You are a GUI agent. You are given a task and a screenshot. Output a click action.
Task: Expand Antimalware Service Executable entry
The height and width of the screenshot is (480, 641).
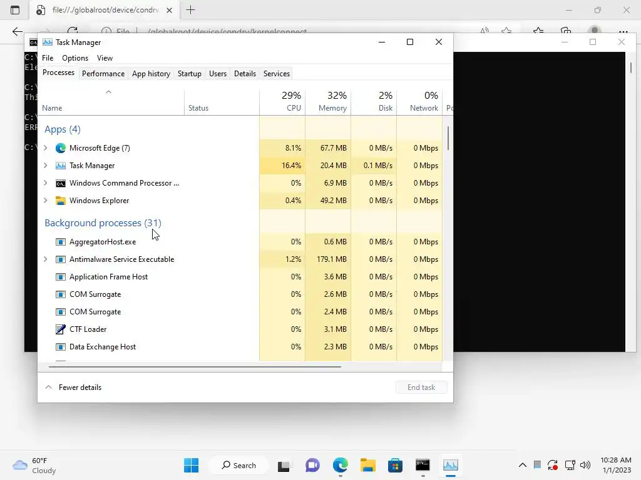(45, 259)
